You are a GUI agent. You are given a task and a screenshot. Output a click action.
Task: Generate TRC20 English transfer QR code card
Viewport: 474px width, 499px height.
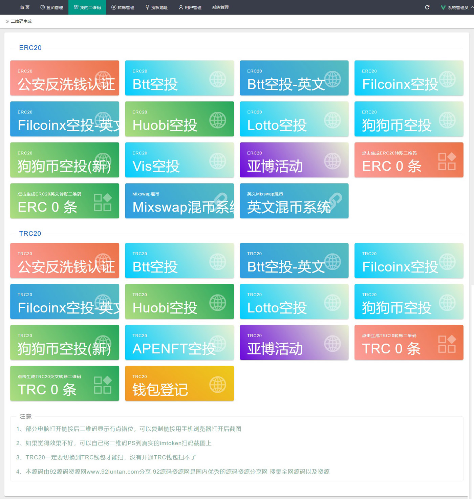[x=65, y=383]
